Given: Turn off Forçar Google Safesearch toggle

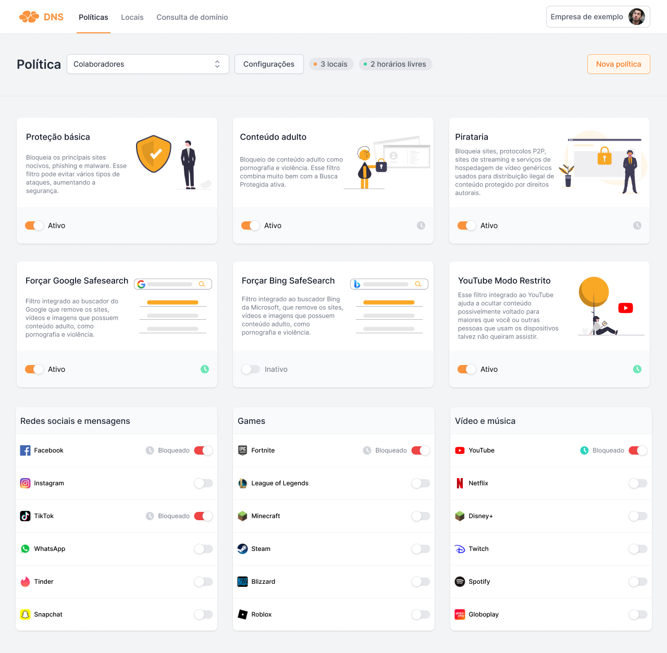Looking at the screenshot, I should (x=34, y=369).
